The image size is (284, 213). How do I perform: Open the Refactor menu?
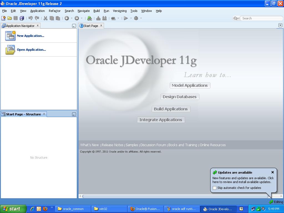click(x=55, y=11)
